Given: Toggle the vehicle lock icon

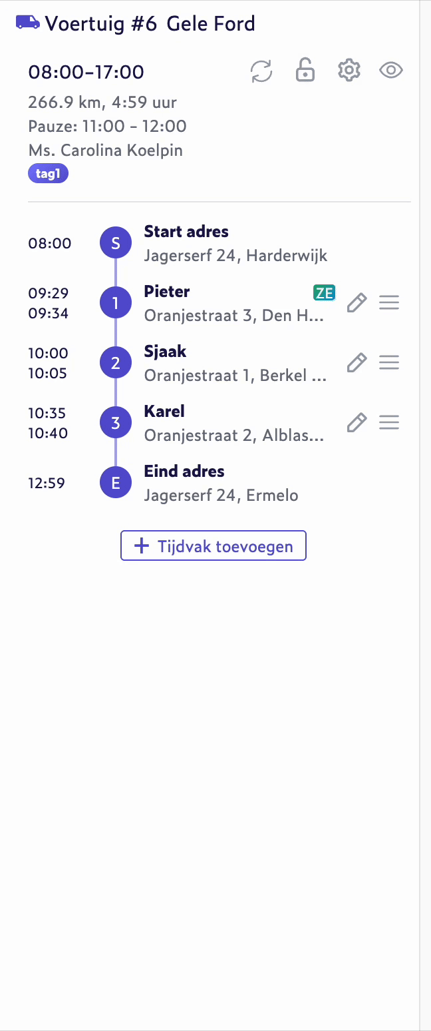Looking at the screenshot, I should pos(305,71).
